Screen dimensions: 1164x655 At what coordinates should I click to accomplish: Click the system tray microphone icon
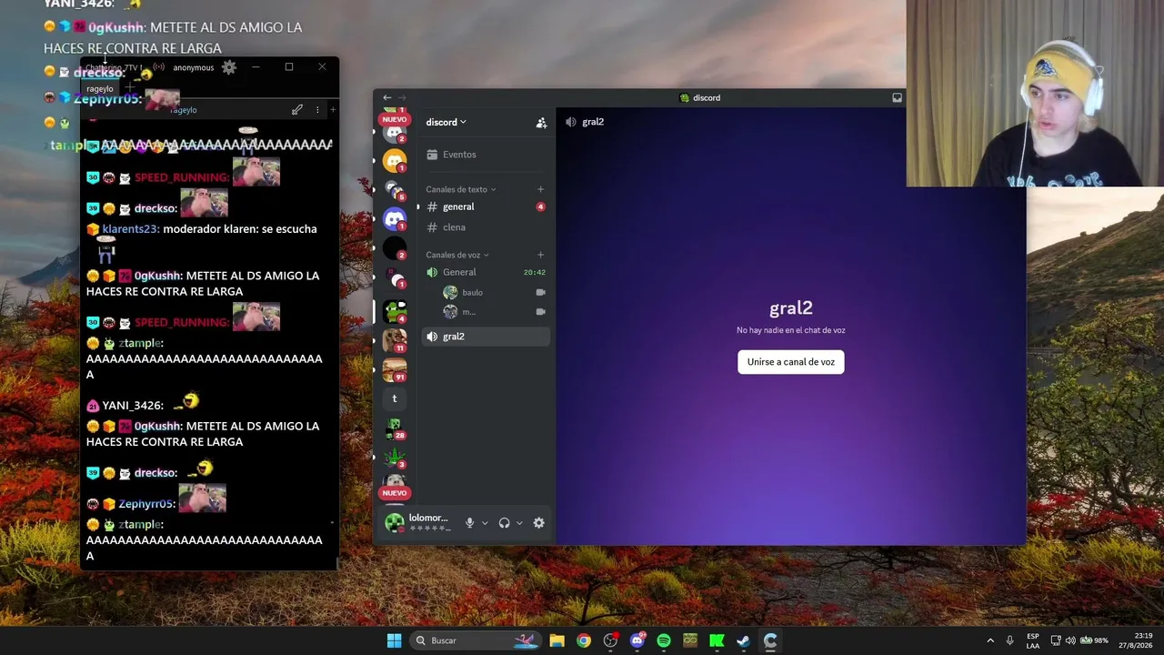1009,640
